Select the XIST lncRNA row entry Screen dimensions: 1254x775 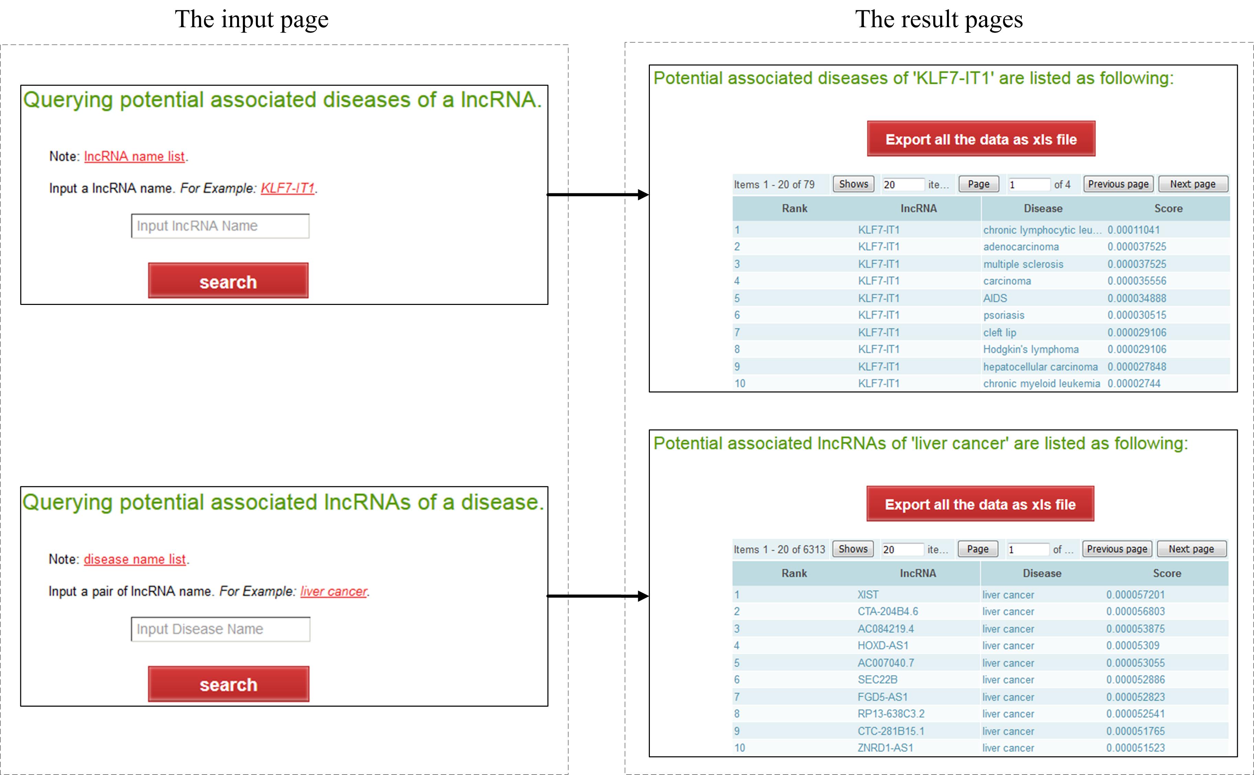point(868,595)
